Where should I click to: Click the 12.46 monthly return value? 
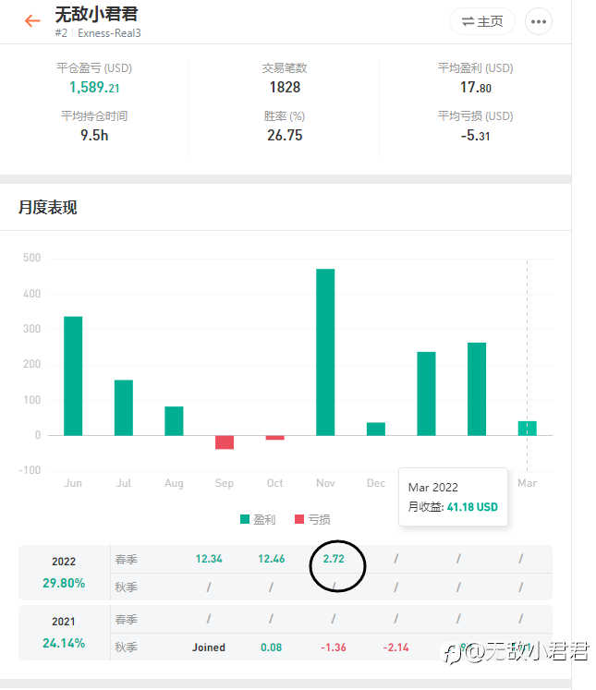tap(271, 559)
